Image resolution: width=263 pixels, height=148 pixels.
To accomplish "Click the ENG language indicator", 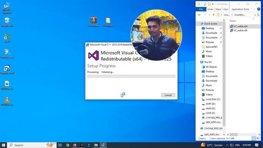I will pos(238,145).
